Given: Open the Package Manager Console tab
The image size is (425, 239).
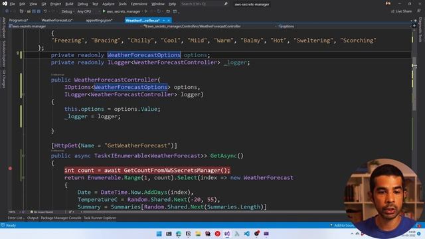Looking at the screenshot, I should tap(61, 218).
